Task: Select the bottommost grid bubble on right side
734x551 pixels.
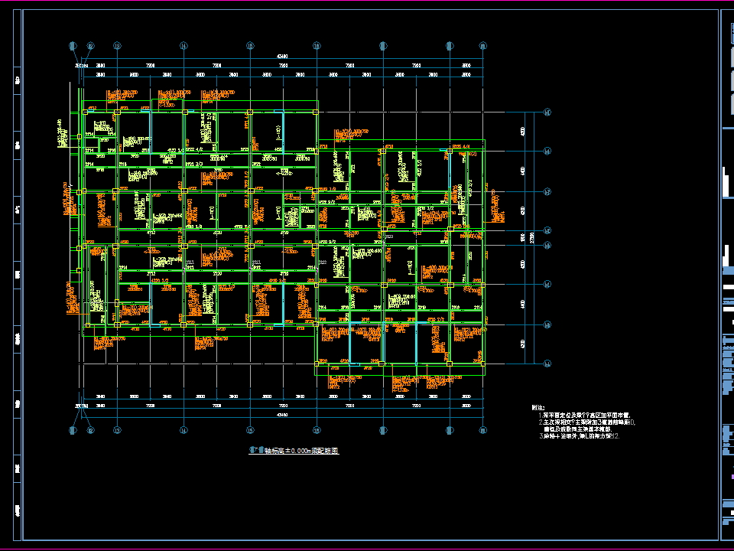Action: click(547, 364)
